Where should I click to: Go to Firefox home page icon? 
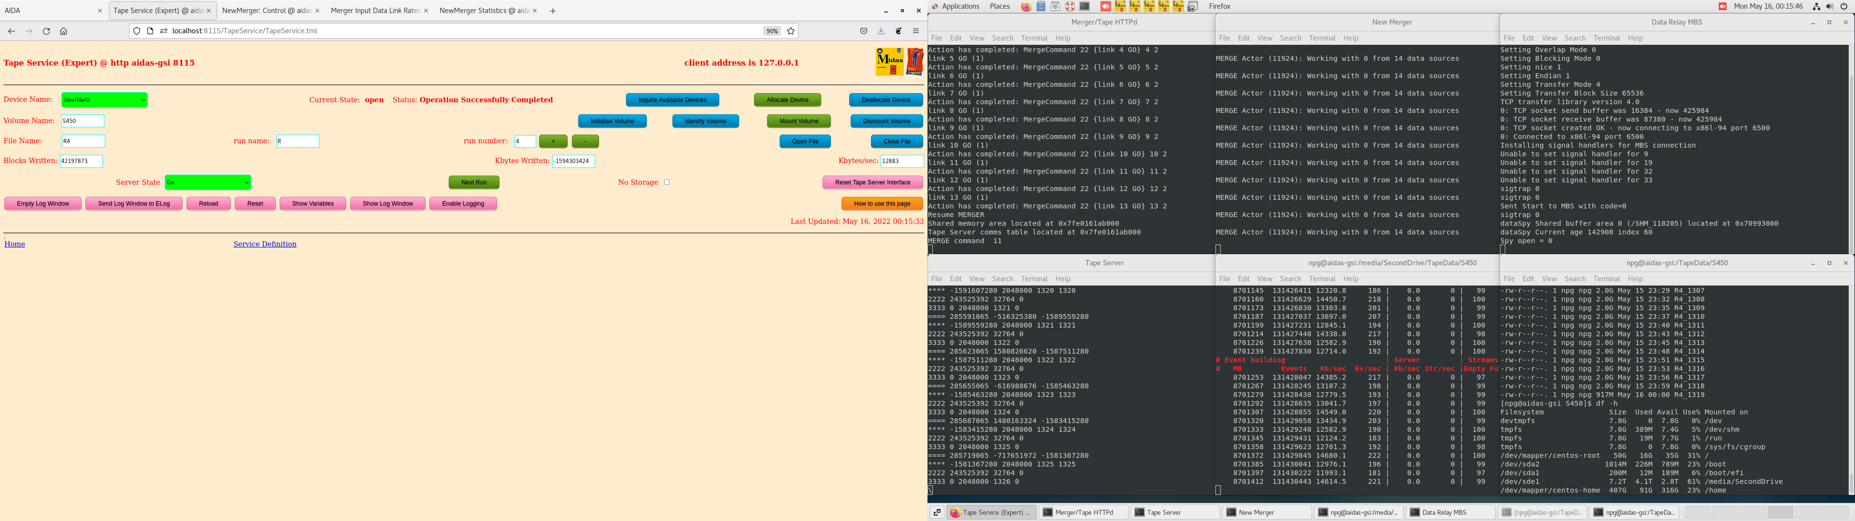click(63, 31)
